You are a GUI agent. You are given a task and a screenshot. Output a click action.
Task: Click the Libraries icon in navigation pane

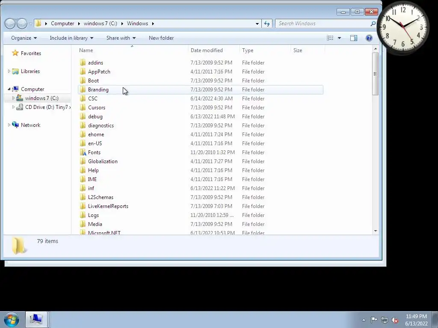15,71
